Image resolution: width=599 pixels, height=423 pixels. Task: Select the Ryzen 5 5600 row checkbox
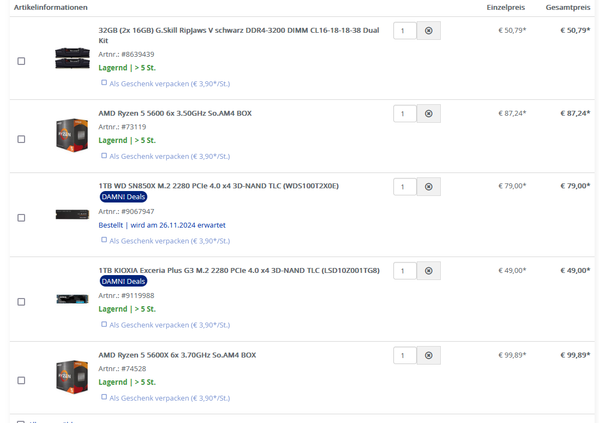21,139
